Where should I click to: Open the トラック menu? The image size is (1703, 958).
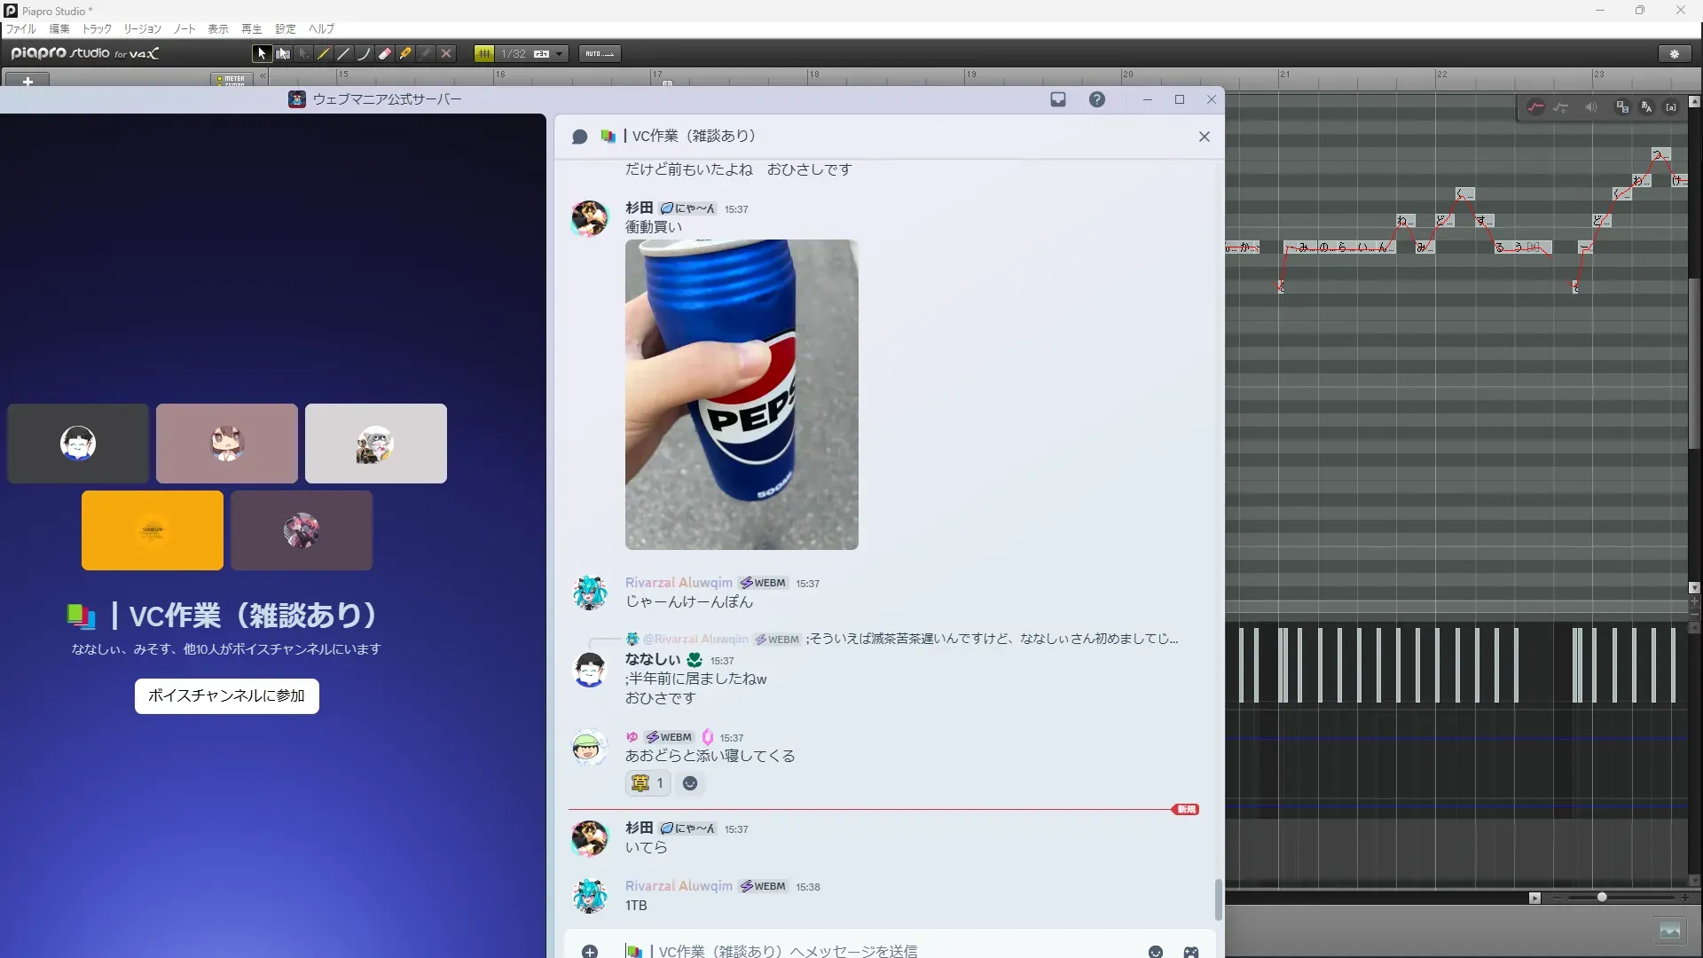point(97,29)
